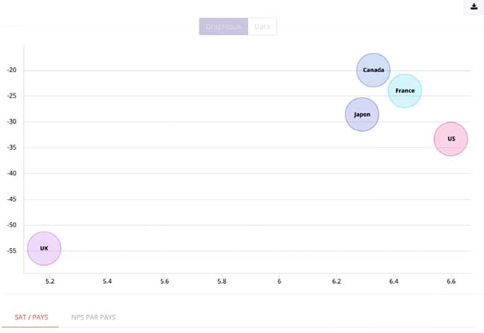
Task: Click the -40 y-axis label
Action: coord(12,174)
